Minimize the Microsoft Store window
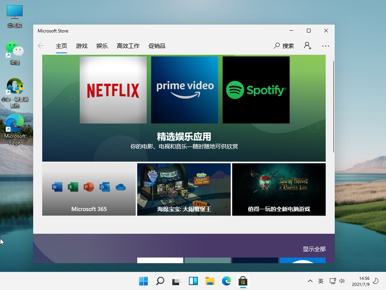 (291, 31)
